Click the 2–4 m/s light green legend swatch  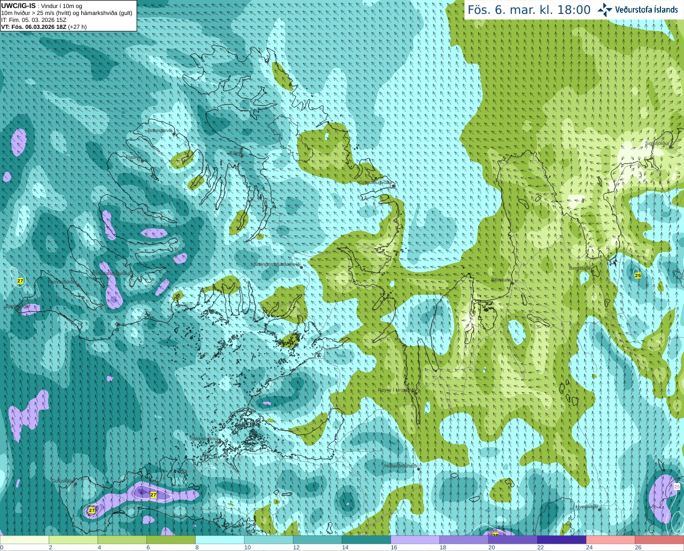click(73, 540)
